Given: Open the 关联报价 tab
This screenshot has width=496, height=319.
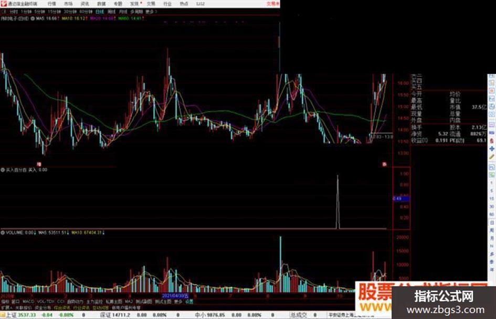Looking at the screenshot, I should [24, 307].
